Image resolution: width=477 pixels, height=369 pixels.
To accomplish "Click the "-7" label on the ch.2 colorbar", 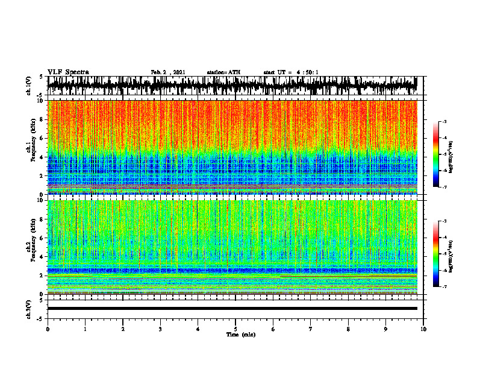I will tap(444, 287).
